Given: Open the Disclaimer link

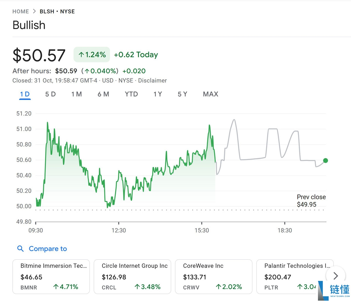Looking at the screenshot, I should tap(152, 81).
